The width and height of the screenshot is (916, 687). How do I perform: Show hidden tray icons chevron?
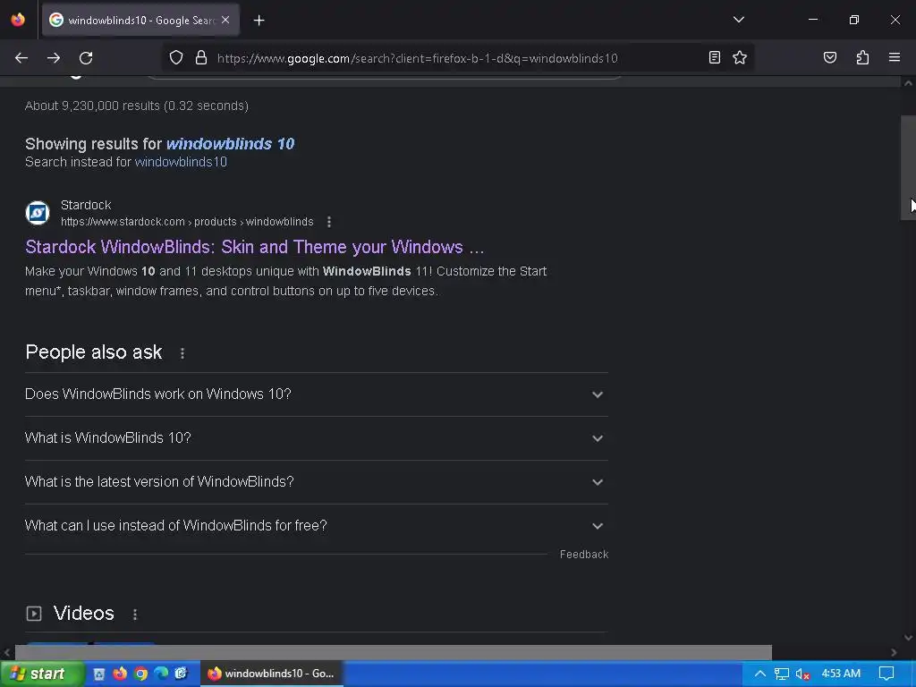[760, 674]
